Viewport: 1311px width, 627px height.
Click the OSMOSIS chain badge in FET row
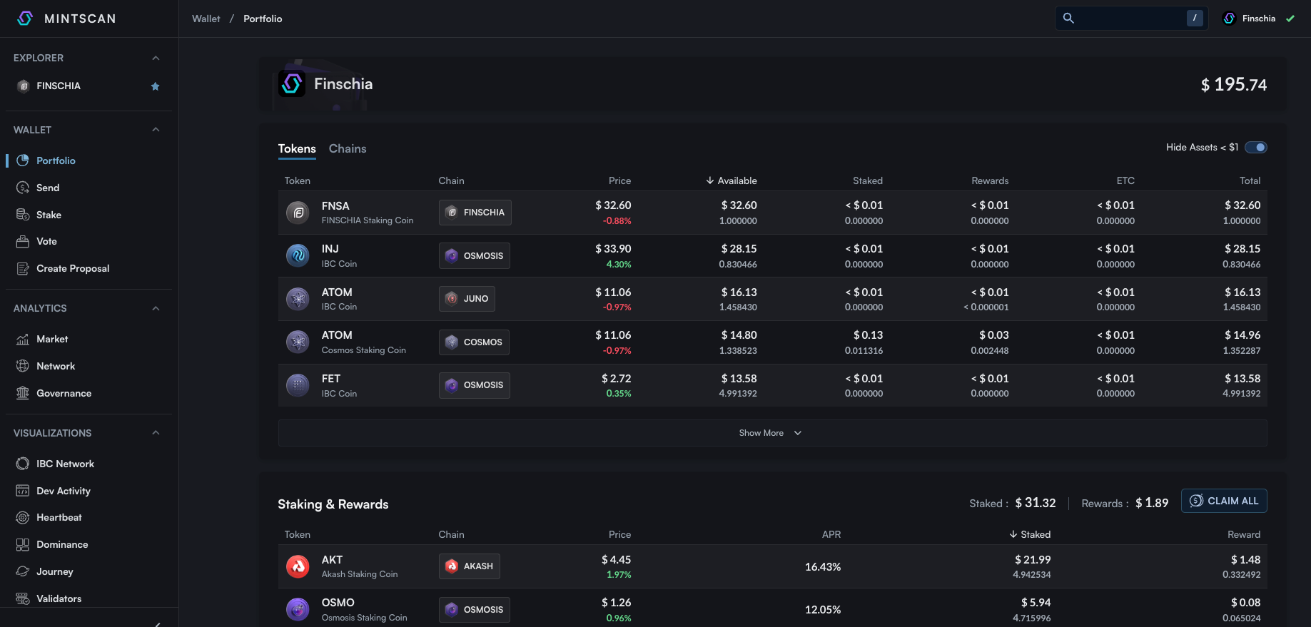pos(475,385)
